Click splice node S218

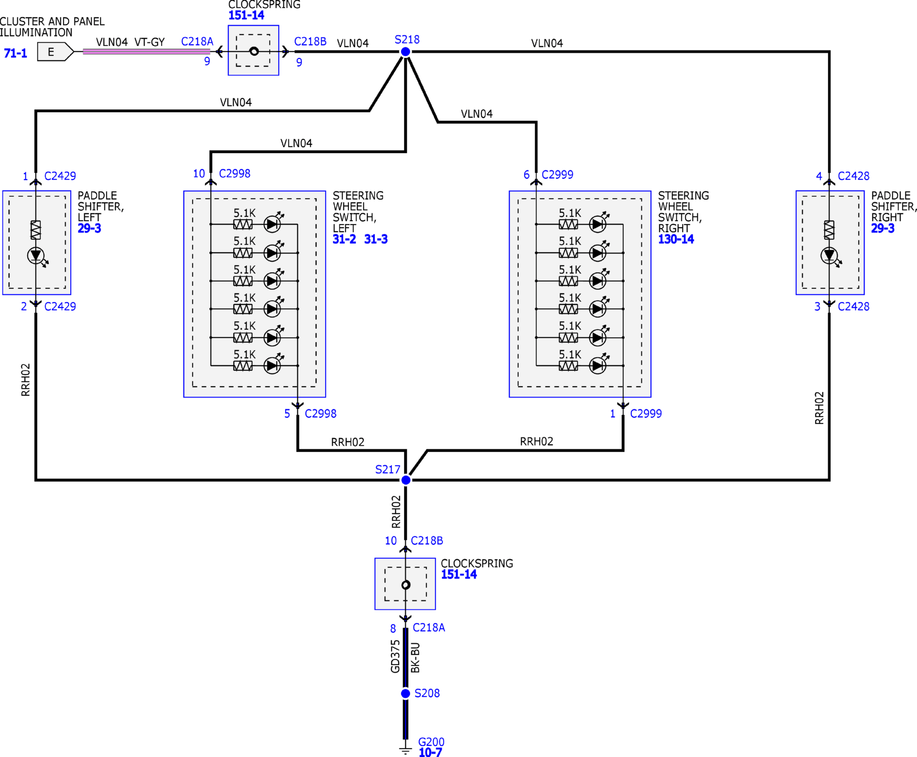click(406, 52)
